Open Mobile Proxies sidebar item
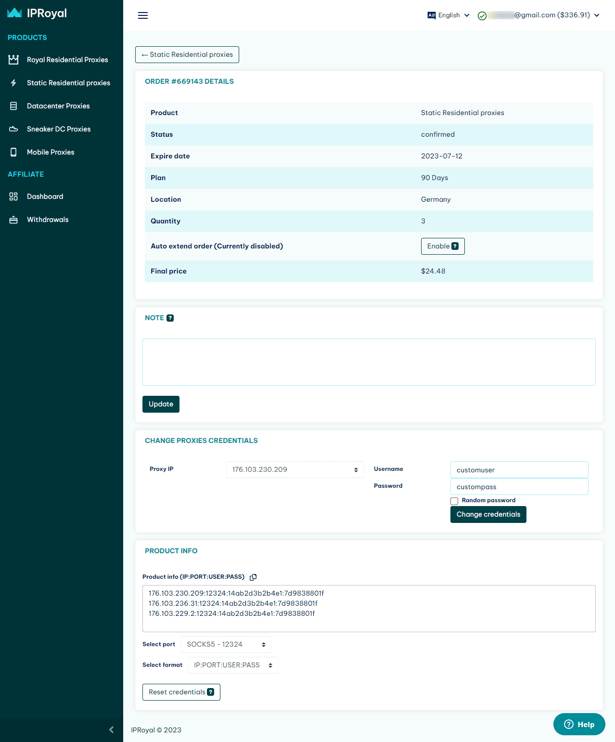 pyautogui.click(x=62, y=152)
